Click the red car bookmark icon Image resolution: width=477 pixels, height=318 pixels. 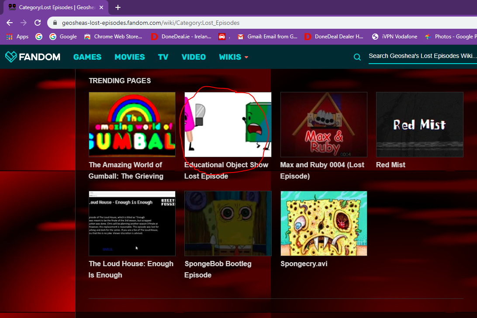pos(222,37)
